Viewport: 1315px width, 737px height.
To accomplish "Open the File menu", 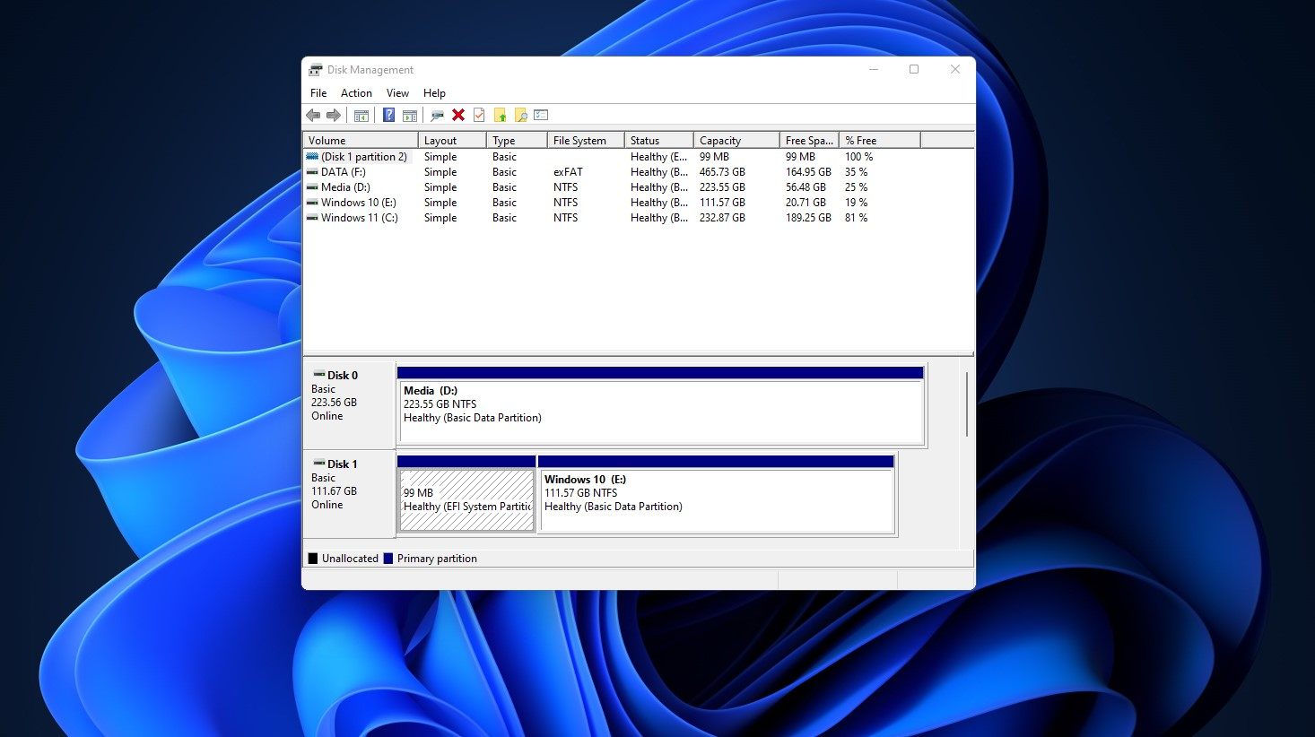I will pyautogui.click(x=318, y=93).
